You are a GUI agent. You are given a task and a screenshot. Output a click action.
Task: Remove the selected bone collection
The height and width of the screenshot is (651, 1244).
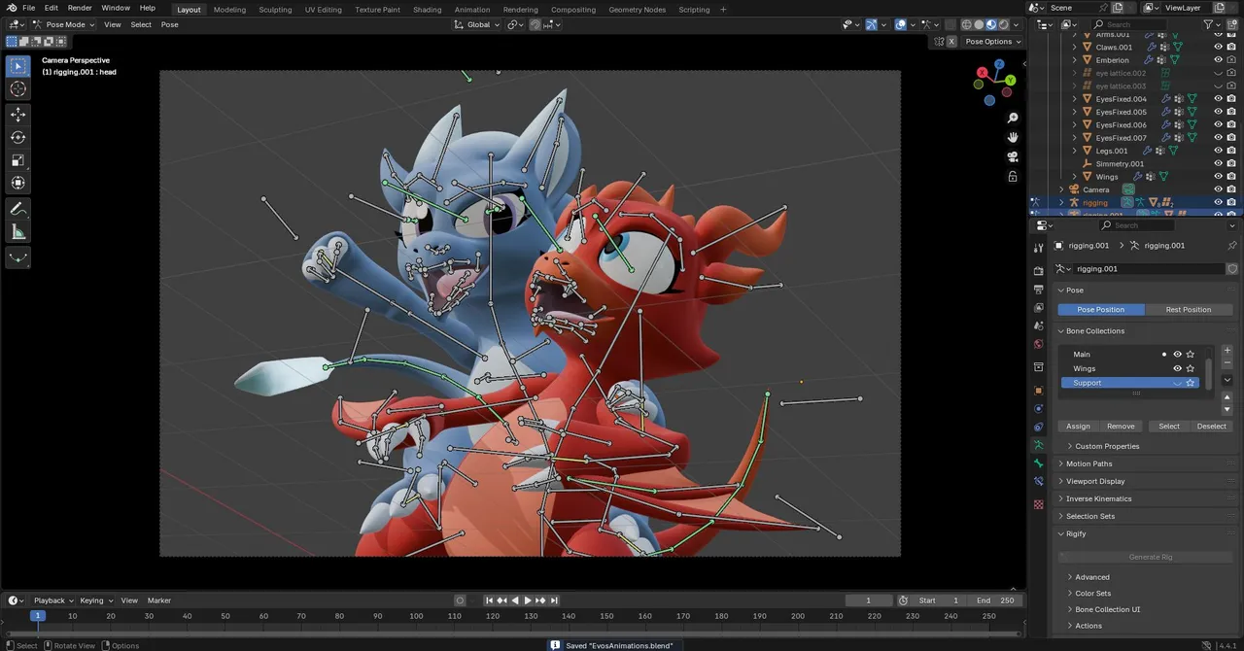coord(1227,362)
